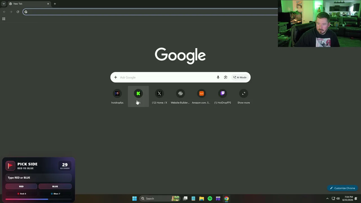The width and height of the screenshot is (361, 203).
Task: Open Notepad from the taskbar
Action: point(193,198)
